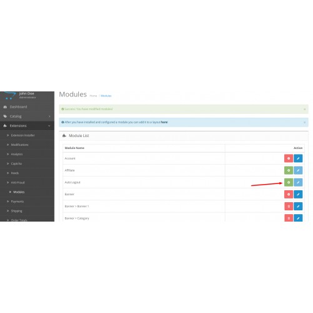Edit the Banner > Category module
This screenshot has width=313, height=313.
point(298,218)
